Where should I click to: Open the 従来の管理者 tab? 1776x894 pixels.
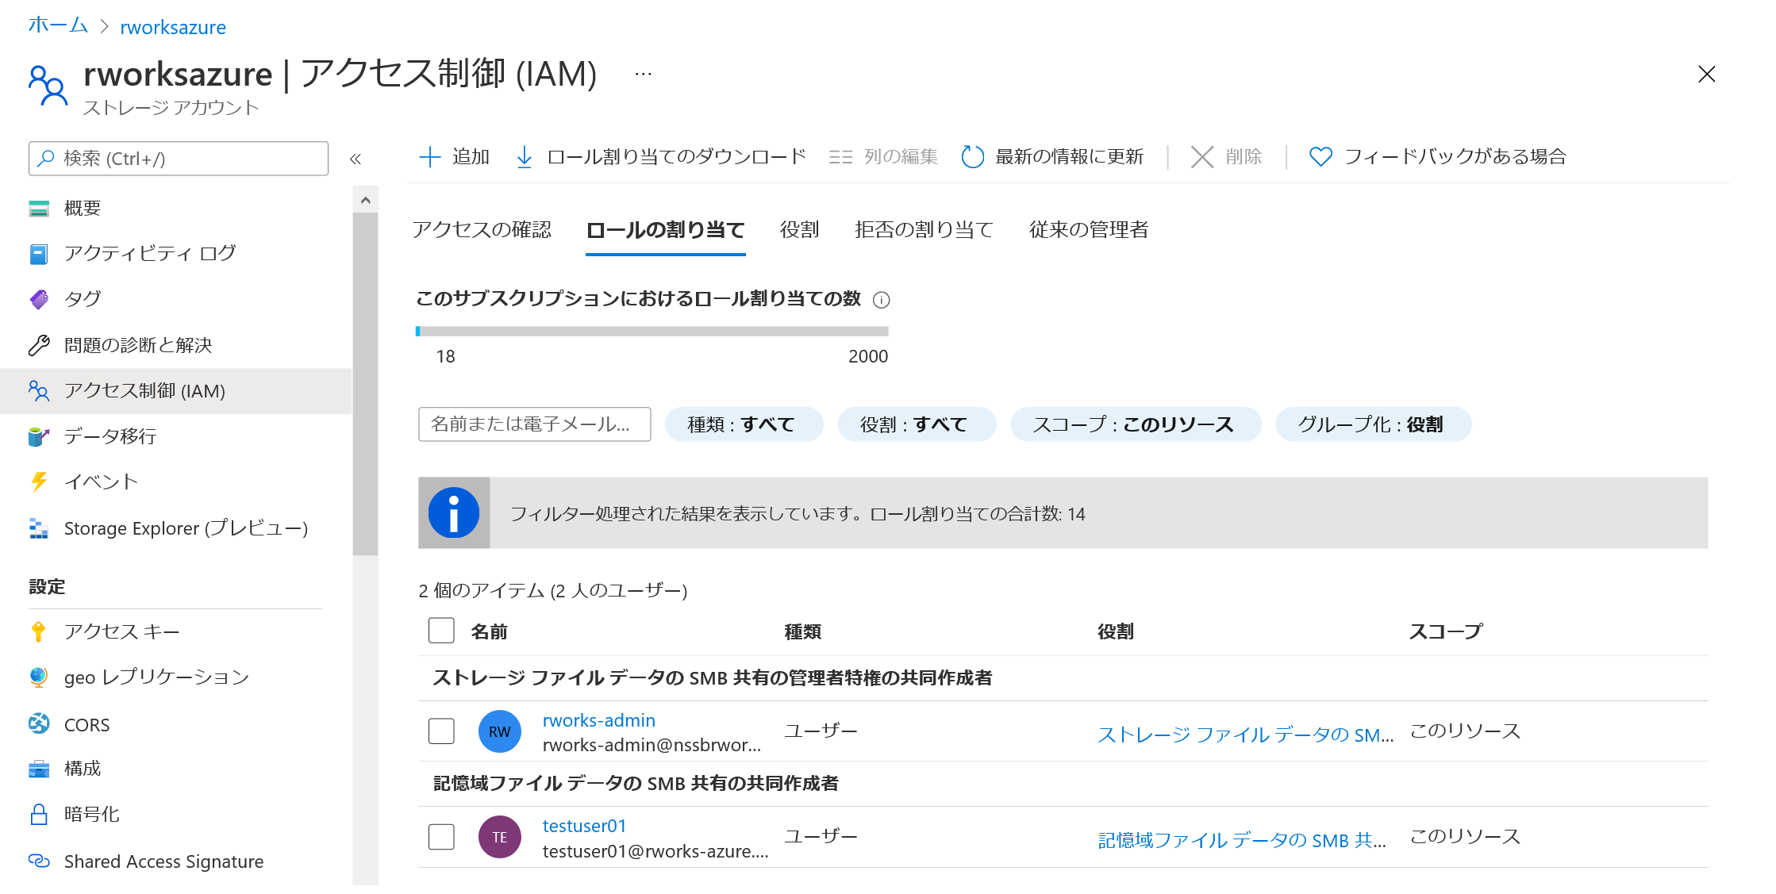[1089, 230]
